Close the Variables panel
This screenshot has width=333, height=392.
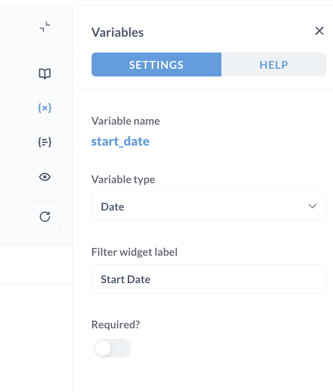click(x=319, y=31)
